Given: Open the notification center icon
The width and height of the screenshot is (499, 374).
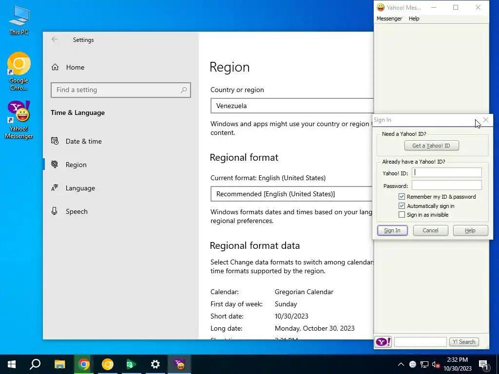Looking at the screenshot, I should click(484, 364).
